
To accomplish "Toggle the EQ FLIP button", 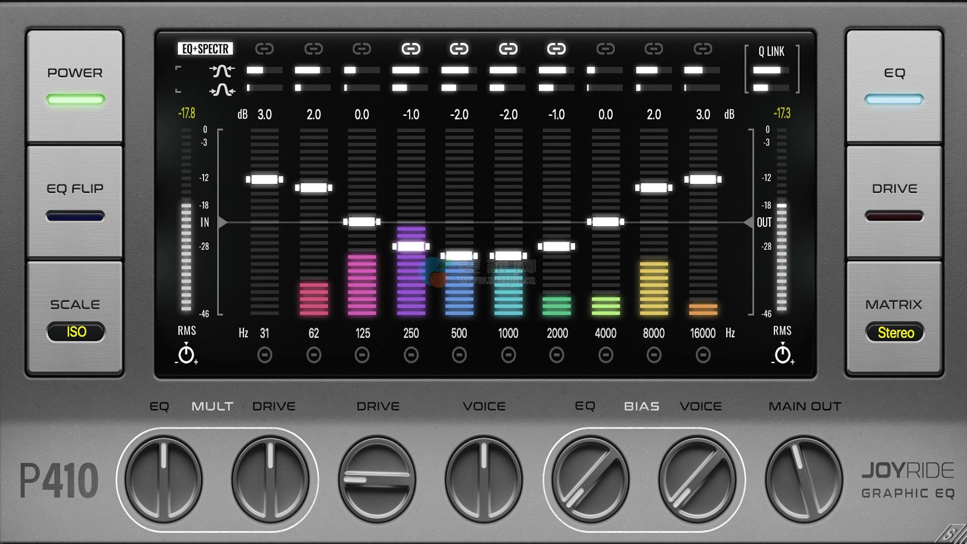I will 75,201.
